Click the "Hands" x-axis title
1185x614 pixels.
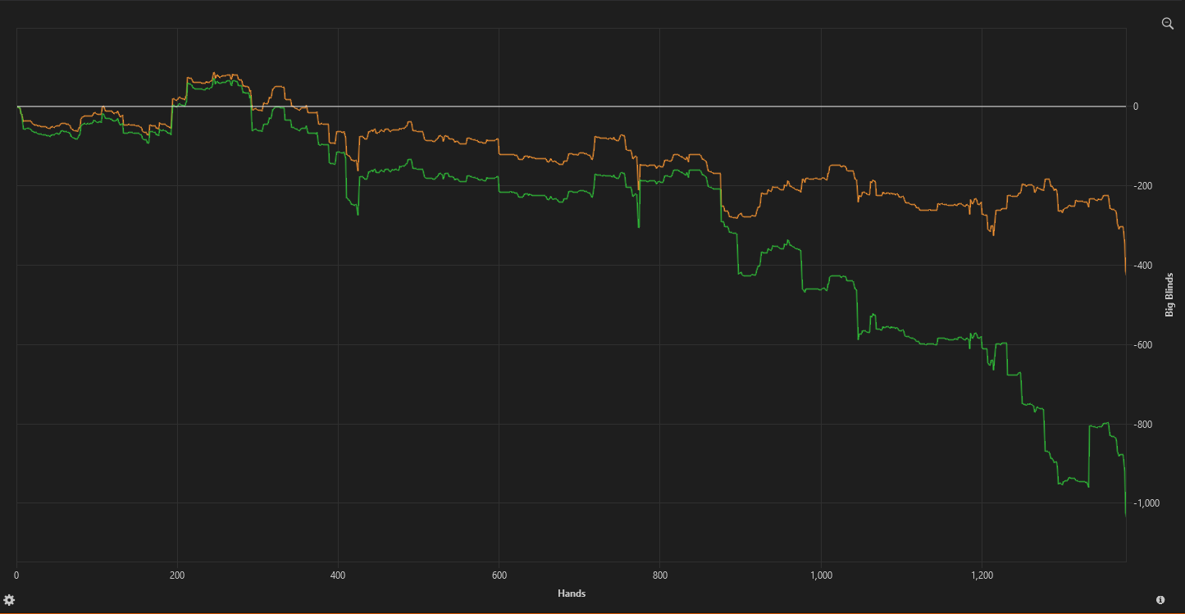pyautogui.click(x=571, y=593)
